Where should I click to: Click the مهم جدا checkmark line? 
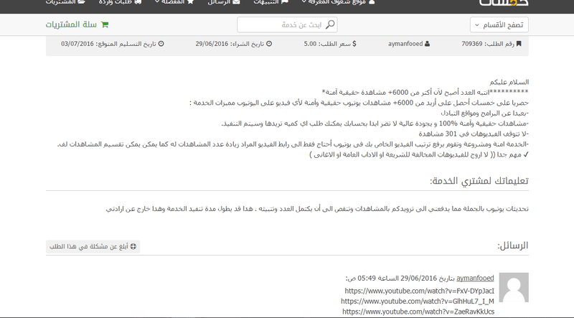[x=419, y=154]
